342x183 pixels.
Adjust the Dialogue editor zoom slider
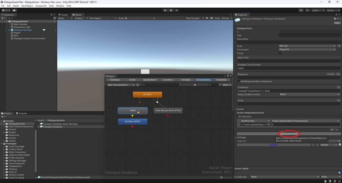click(x=195, y=85)
